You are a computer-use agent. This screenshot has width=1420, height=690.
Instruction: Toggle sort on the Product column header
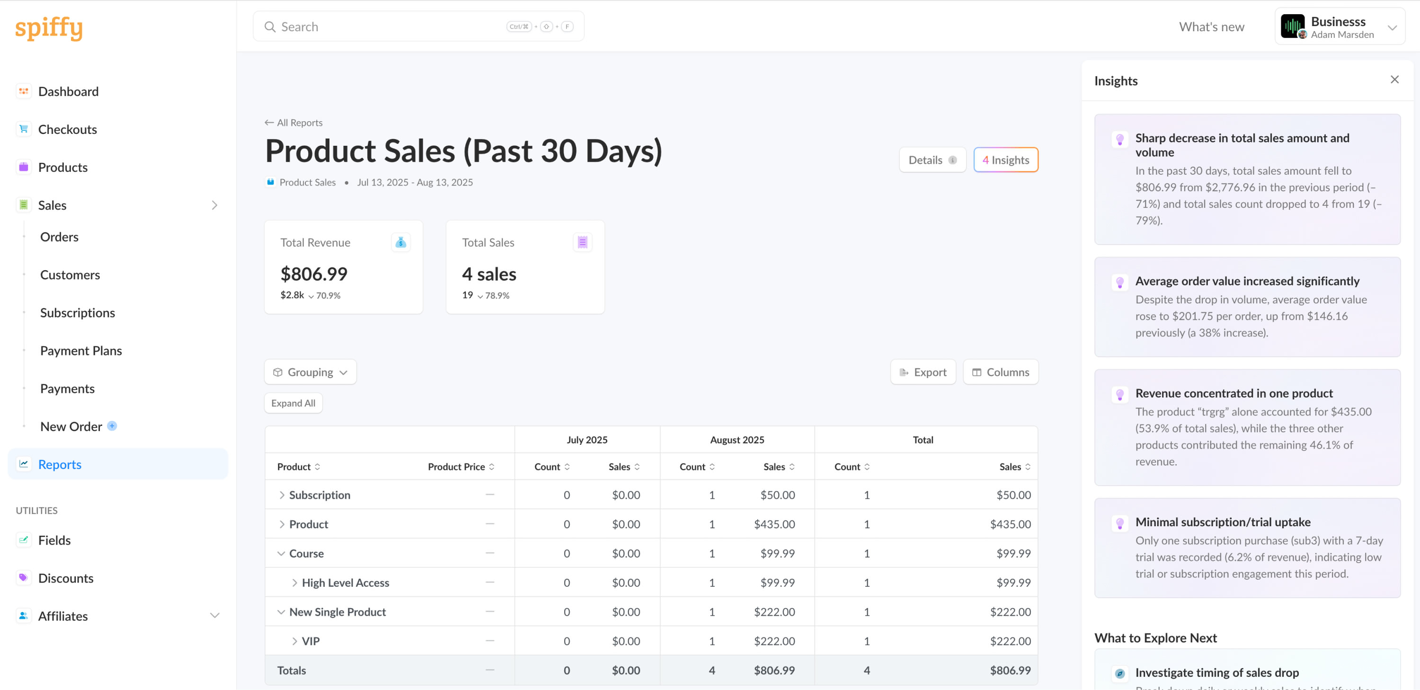pyautogui.click(x=298, y=466)
